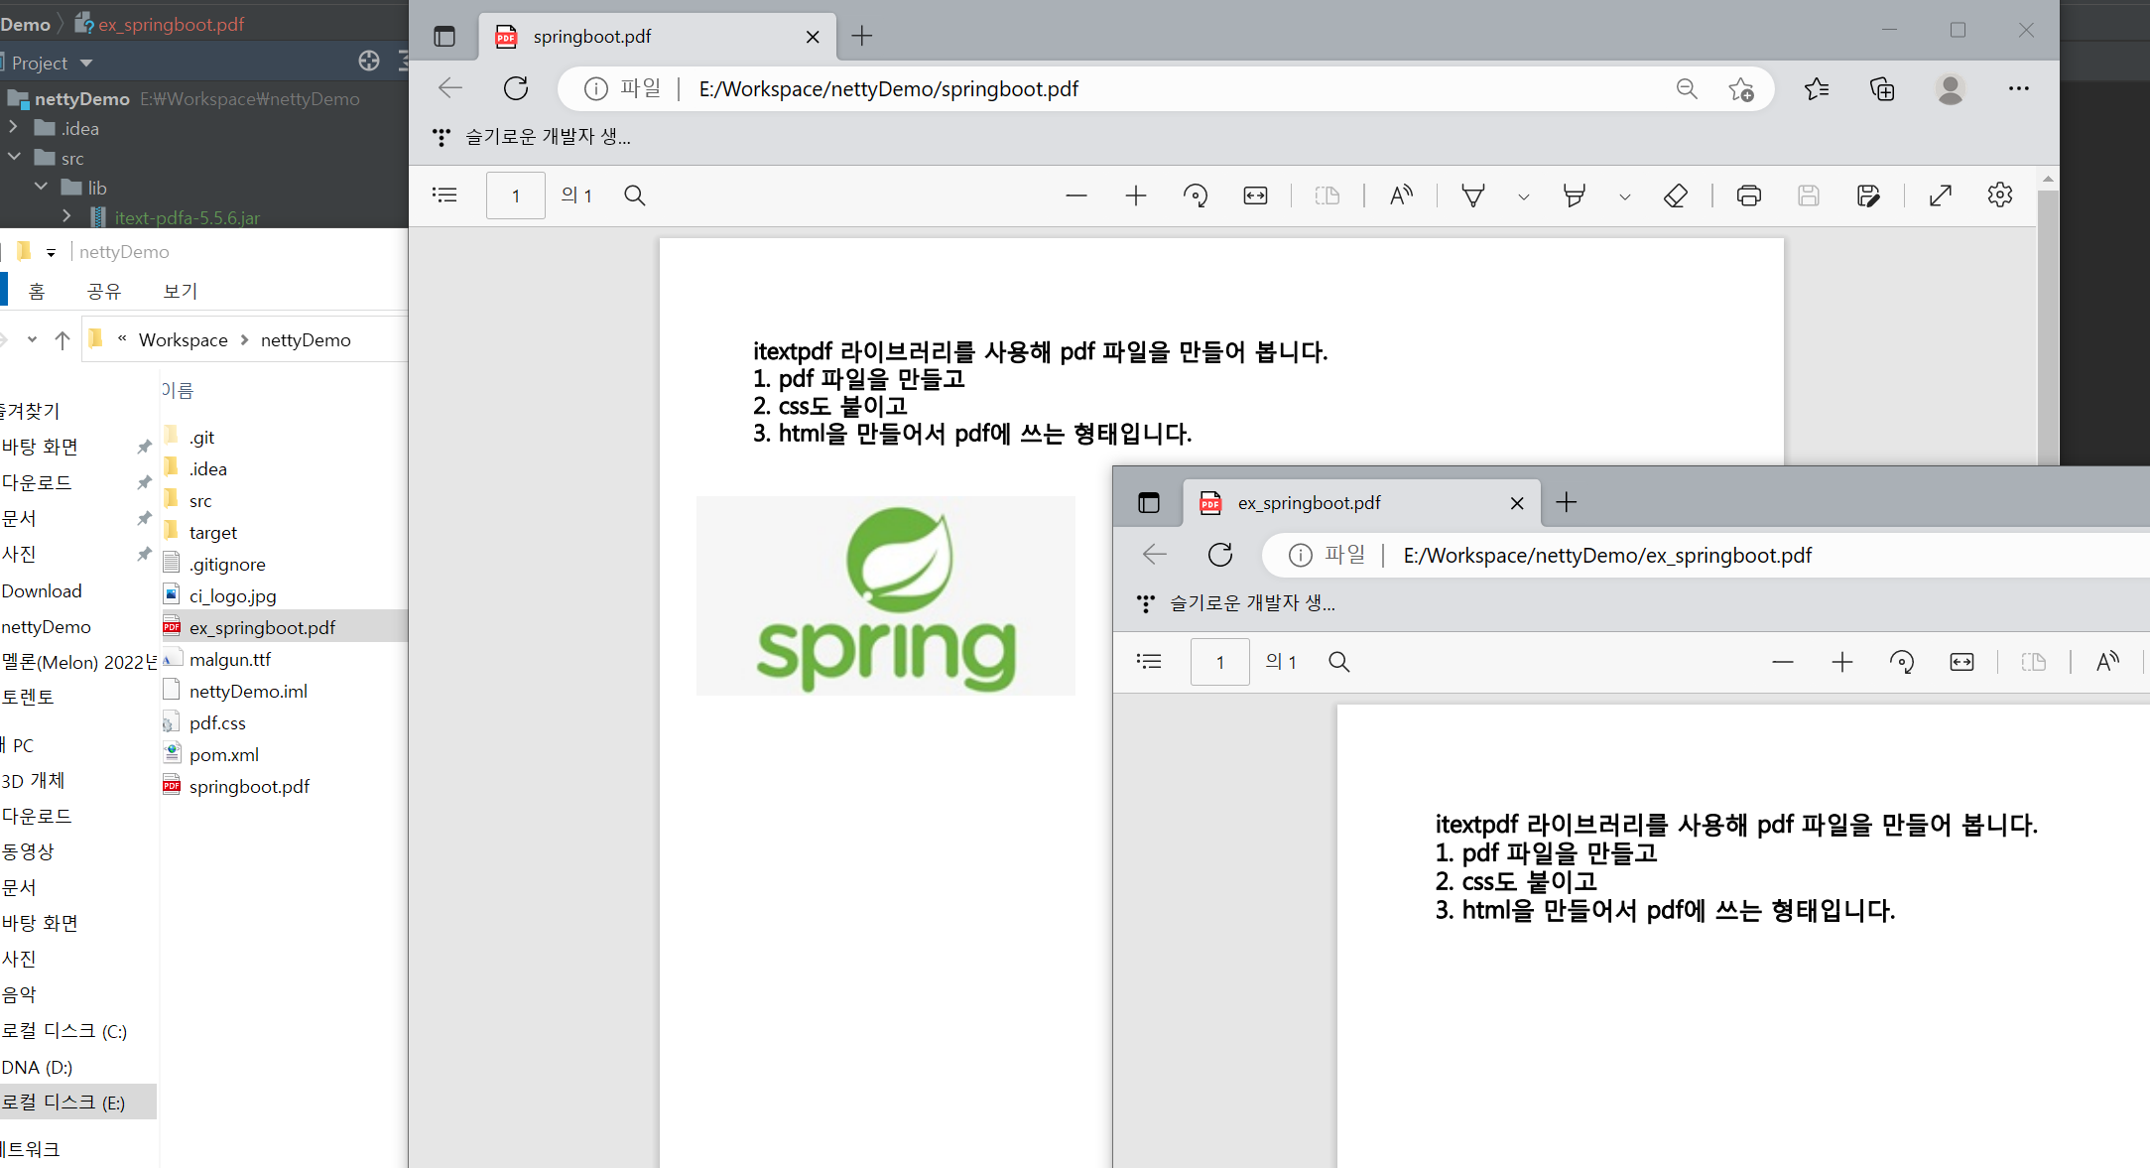Click fit-to-width icon in the springboot.pdf toolbar
The image size is (2150, 1168).
point(1255,195)
